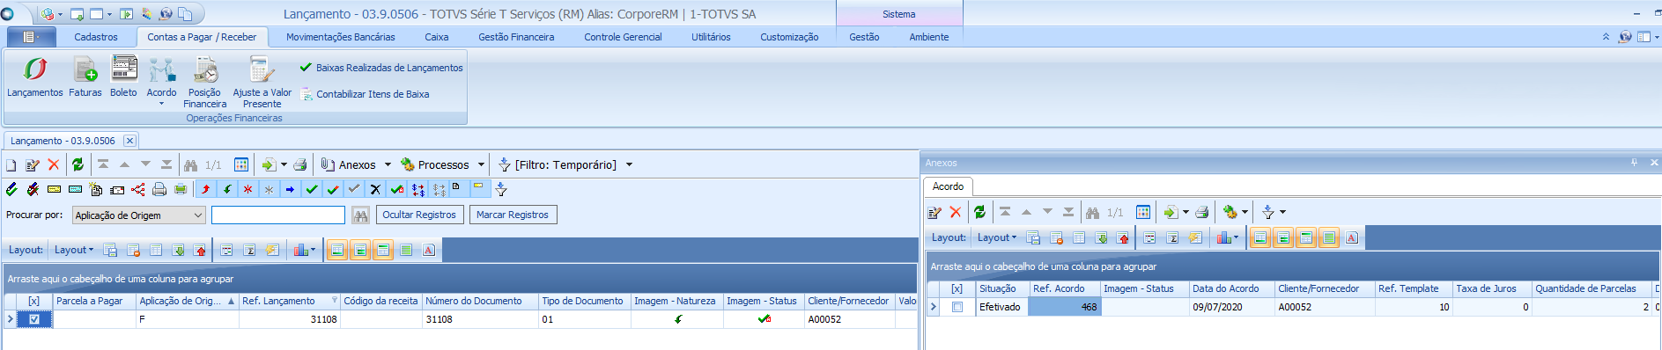Click binoculars search button beside search field

pos(360,215)
